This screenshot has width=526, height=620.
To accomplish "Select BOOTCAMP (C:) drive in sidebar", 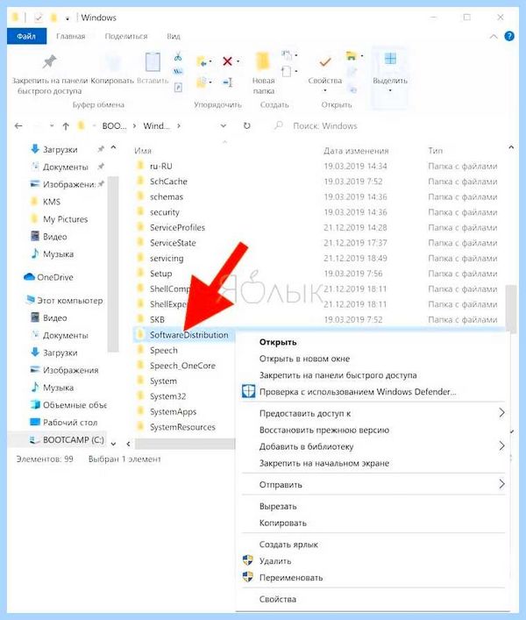I will 67,439.
